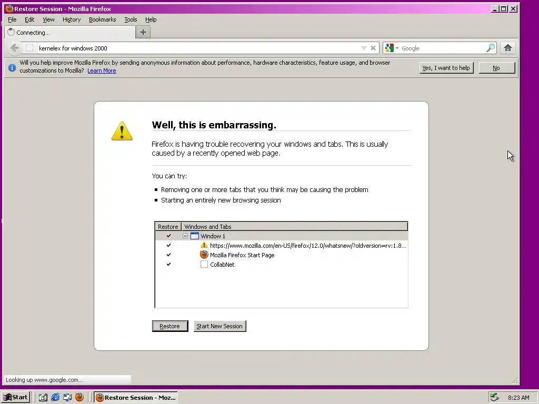Click the yellow warning triangle in the dialog
The height and width of the screenshot is (404, 539).
(122, 131)
